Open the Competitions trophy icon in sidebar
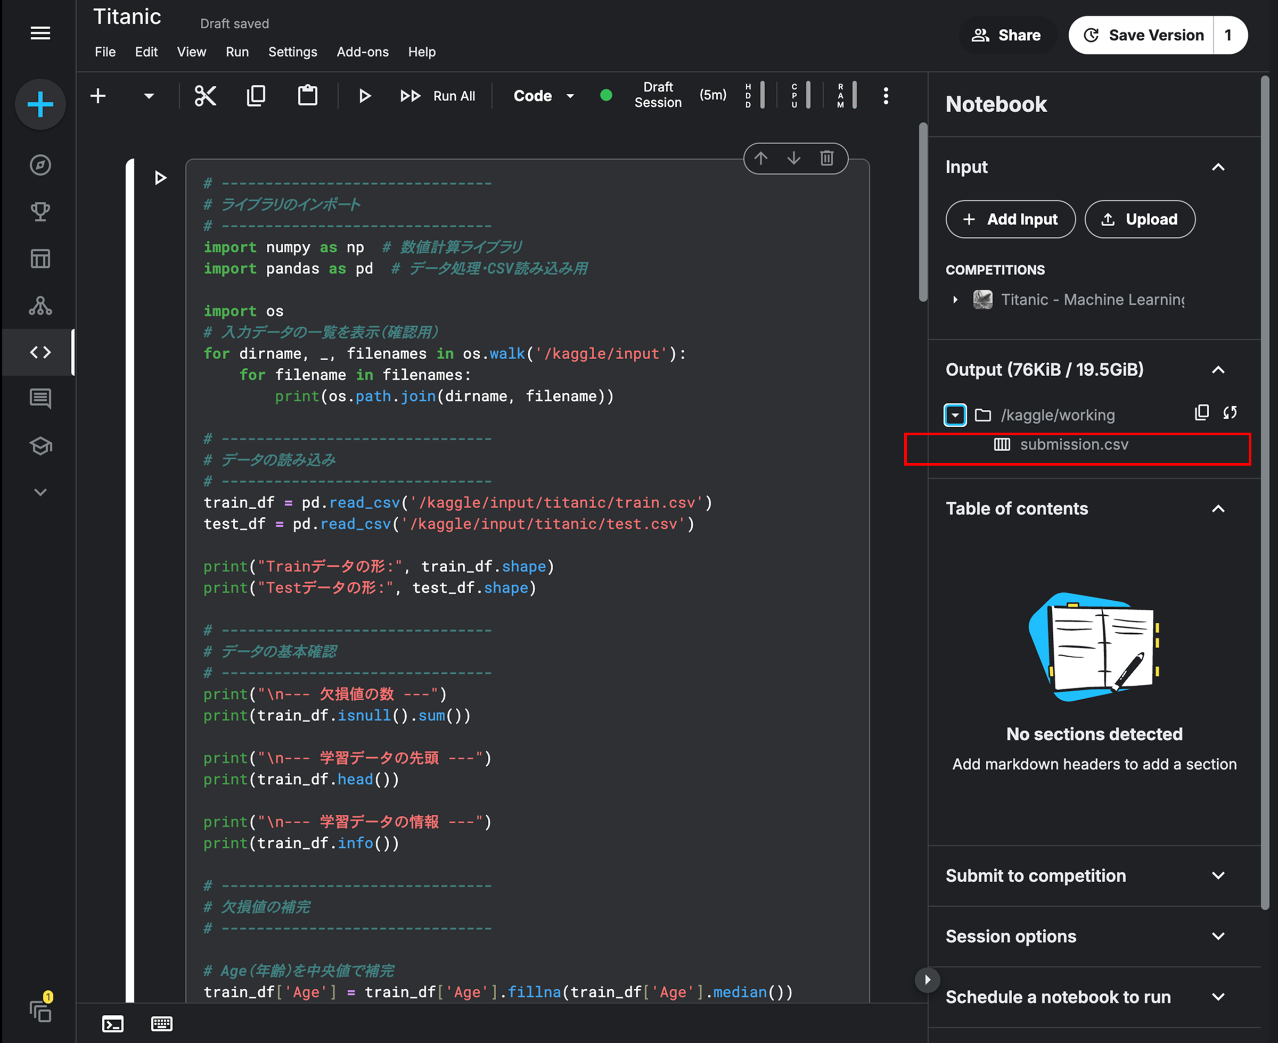 click(x=40, y=211)
